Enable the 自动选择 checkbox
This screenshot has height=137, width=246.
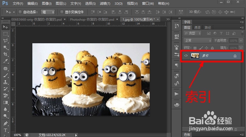pyautogui.click(x=20, y=12)
